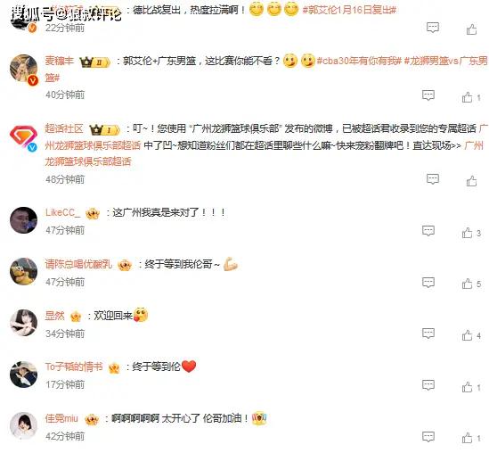The height and width of the screenshot is (453, 489).
Task: Like the 超话社区 comment
Action: pos(471,181)
